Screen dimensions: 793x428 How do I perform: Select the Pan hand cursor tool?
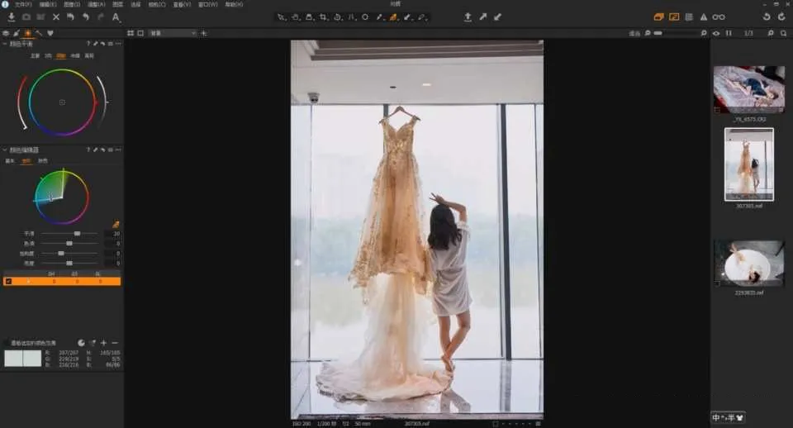pos(296,17)
